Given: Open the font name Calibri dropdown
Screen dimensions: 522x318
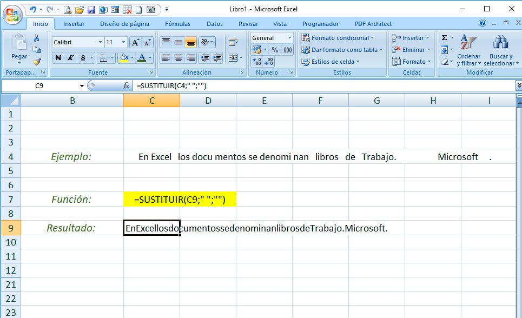Looking at the screenshot, I should pyautogui.click(x=100, y=42).
